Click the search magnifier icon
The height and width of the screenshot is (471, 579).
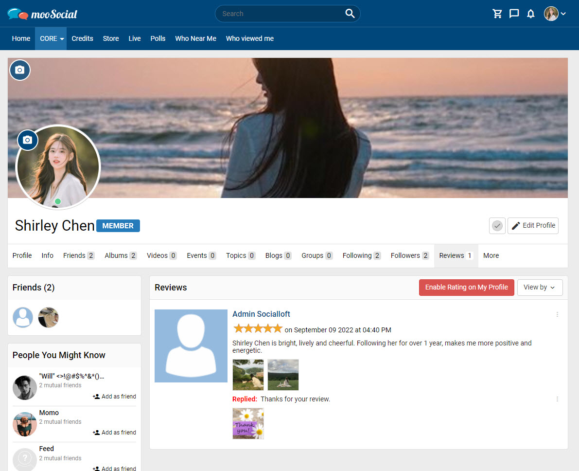[350, 14]
